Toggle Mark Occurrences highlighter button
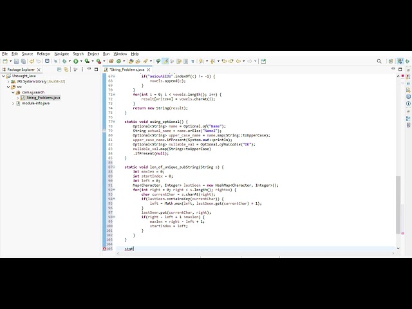This screenshot has height=309, width=412. pyautogui.click(x=165, y=61)
